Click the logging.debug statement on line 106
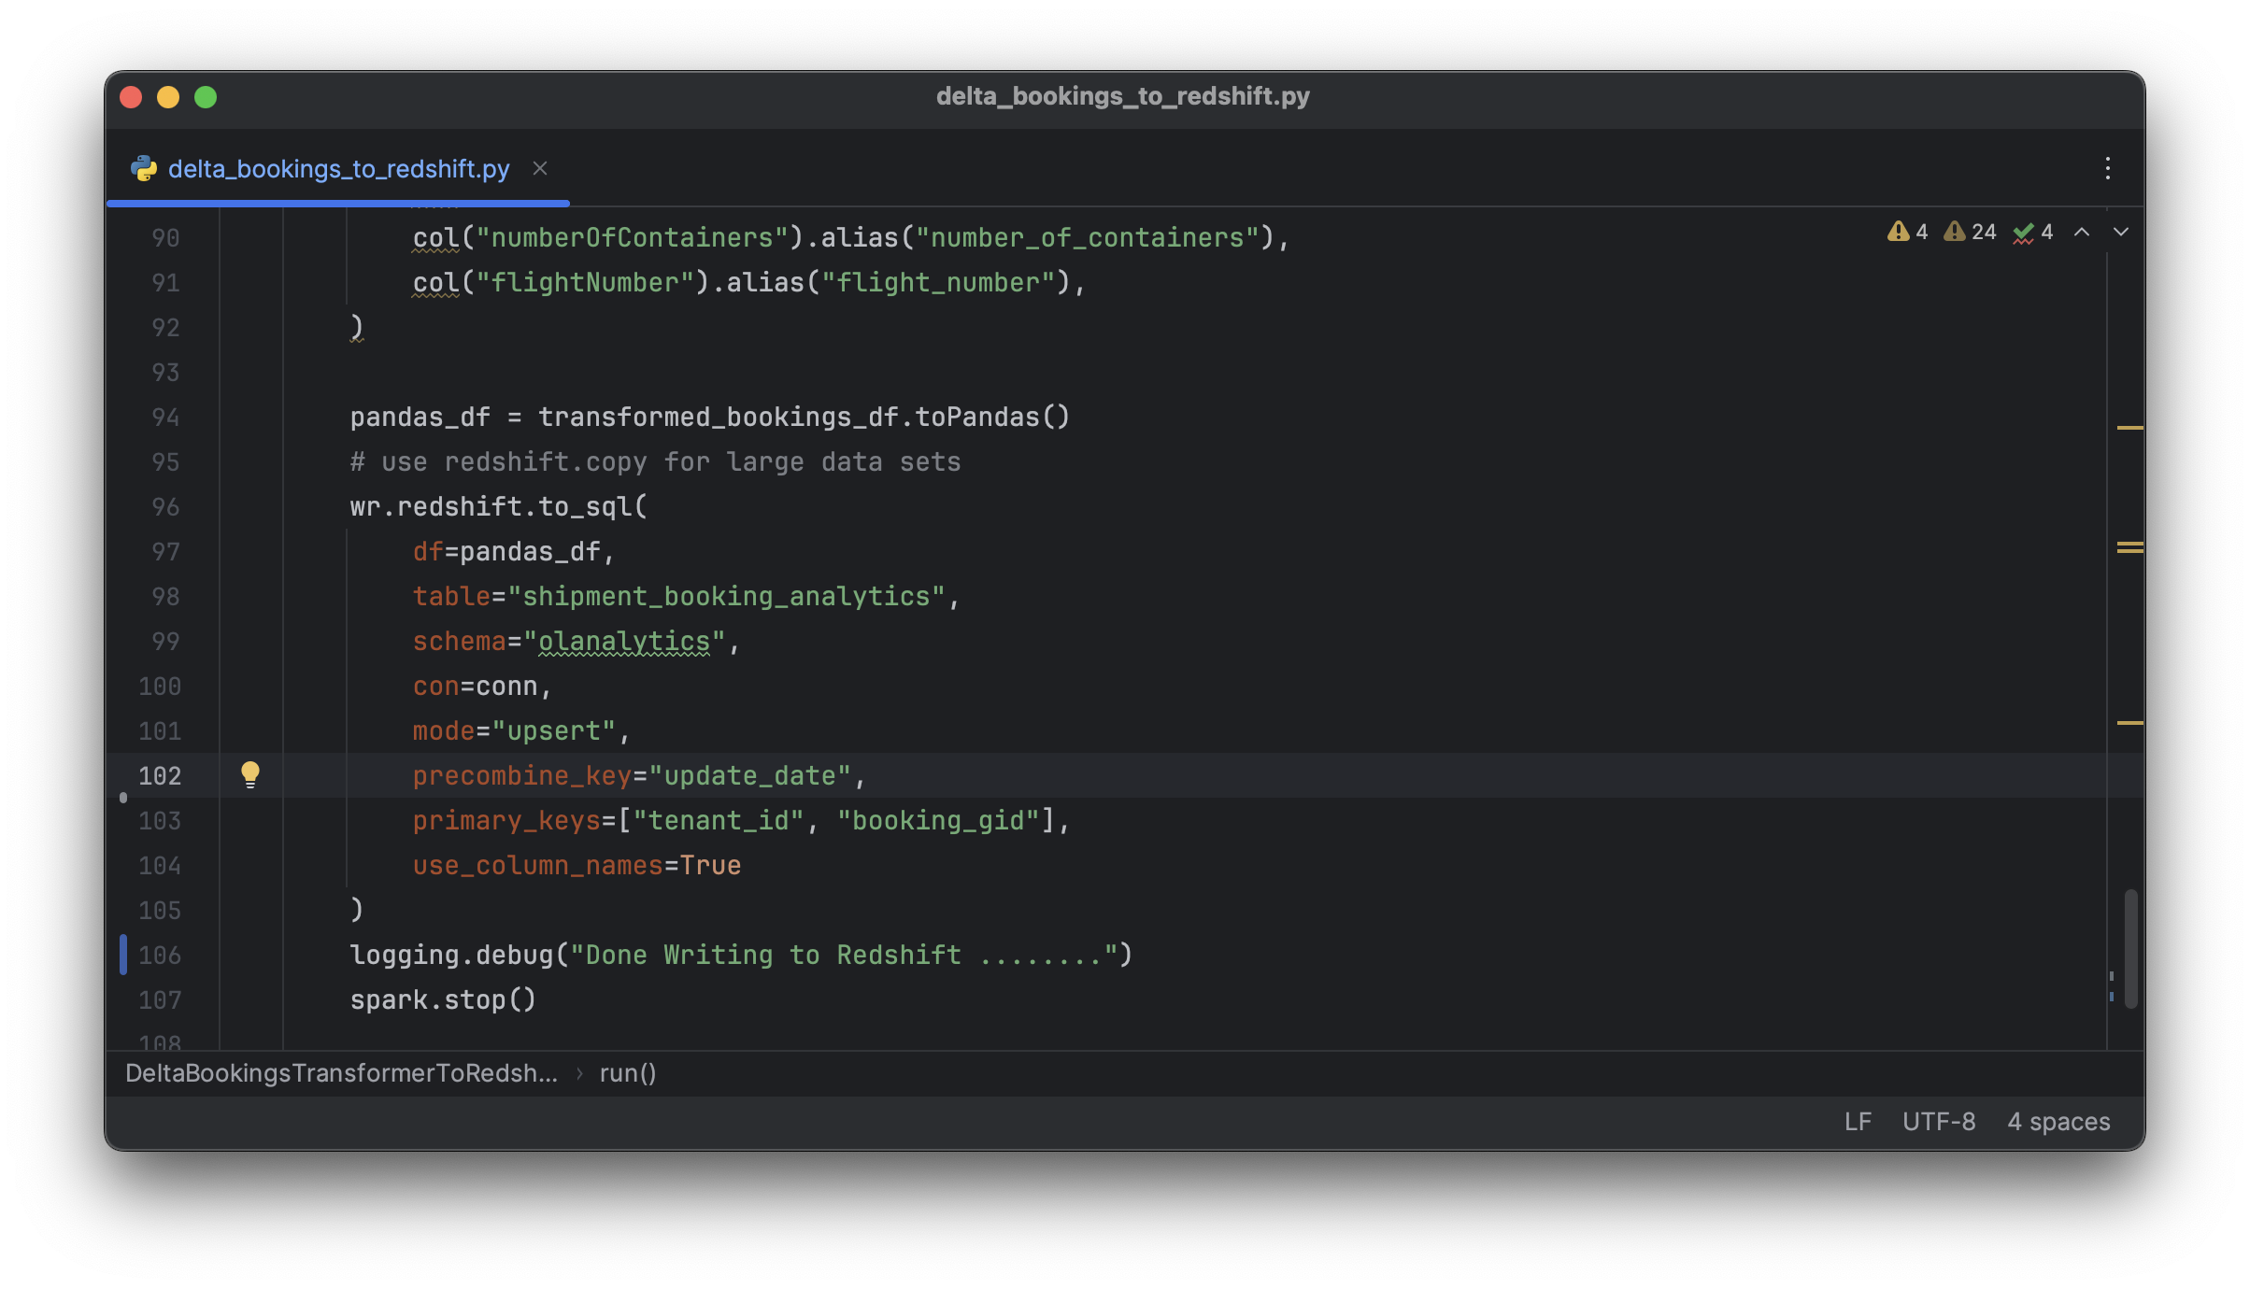The height and width of the screenshot is (1289, 2250). click(741, 955)
